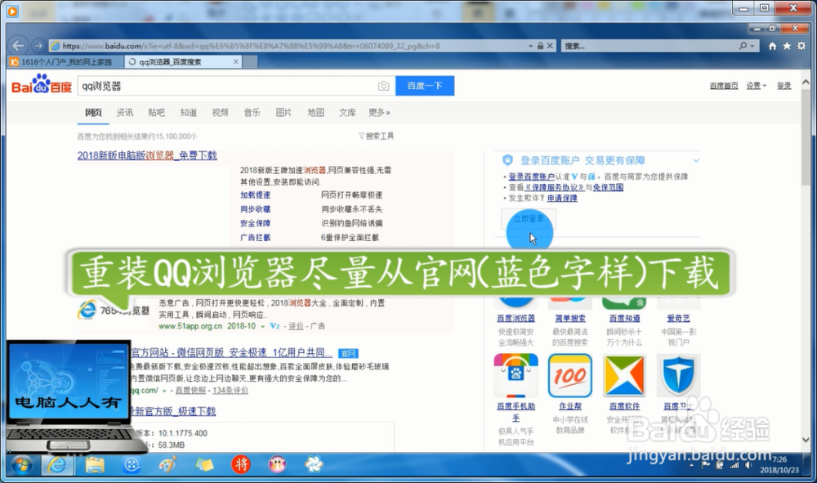The height and width of the screenshot is (483, 817).
Task: Select the 贴吧 search category tab
Action: tap(156, 113)
